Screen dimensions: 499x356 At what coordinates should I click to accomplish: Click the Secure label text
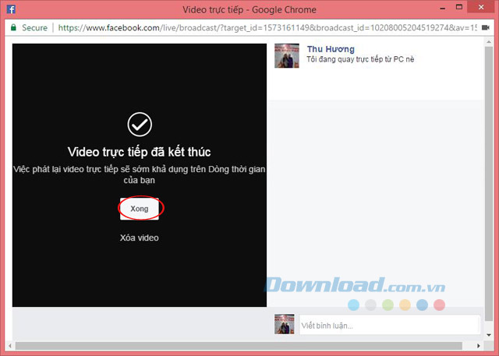(x=34, y=27)
